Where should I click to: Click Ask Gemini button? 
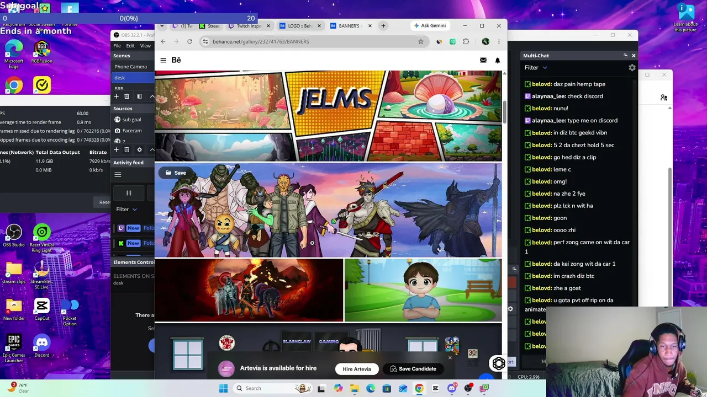point(430,25)
